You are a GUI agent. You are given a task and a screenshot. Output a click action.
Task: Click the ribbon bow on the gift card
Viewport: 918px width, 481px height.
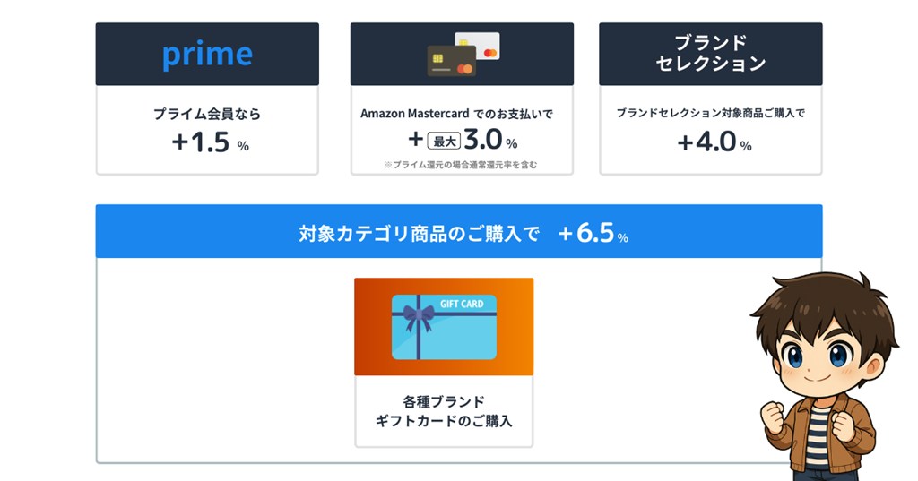(x=418, y=316)
